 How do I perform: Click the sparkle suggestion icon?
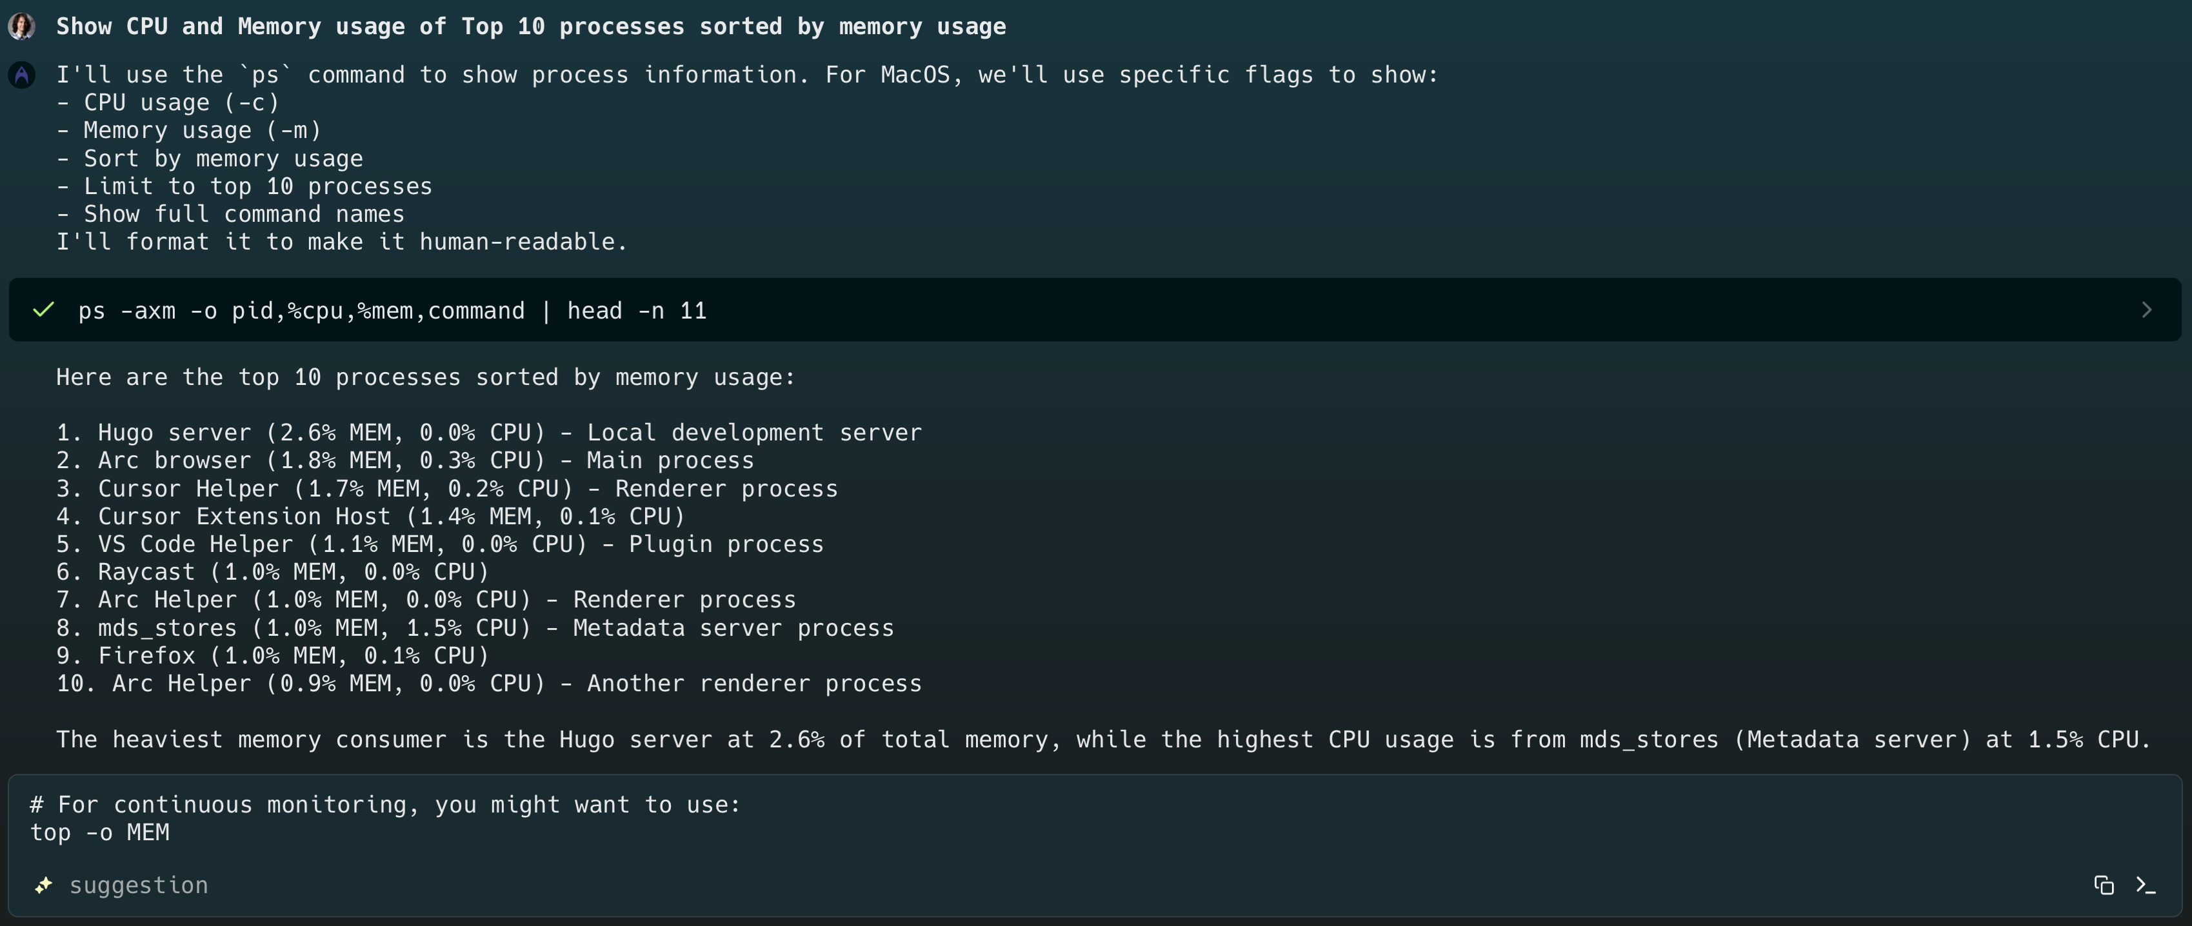43,885
